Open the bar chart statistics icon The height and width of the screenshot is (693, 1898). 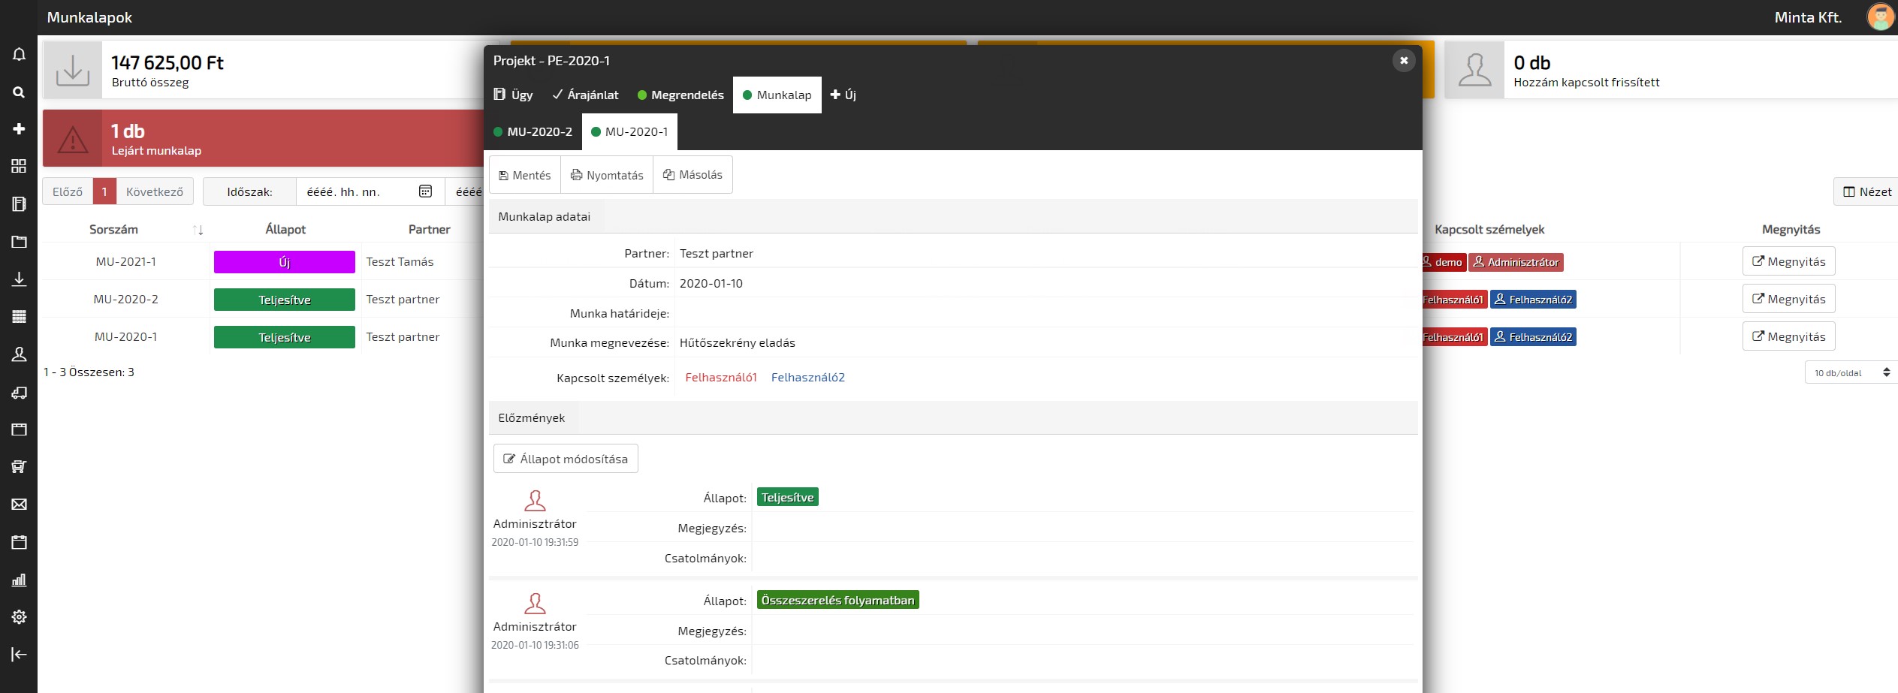(19, 580)
